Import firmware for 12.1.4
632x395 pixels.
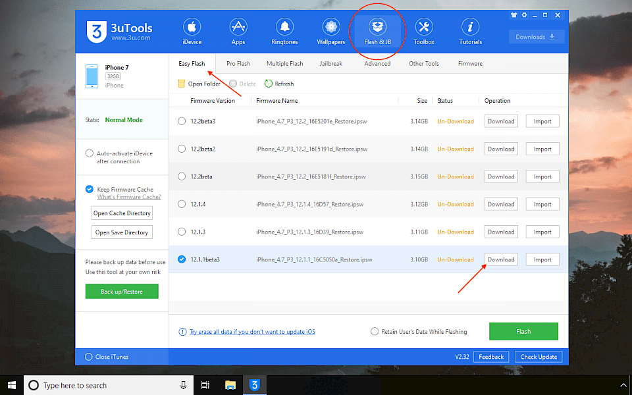542,204
